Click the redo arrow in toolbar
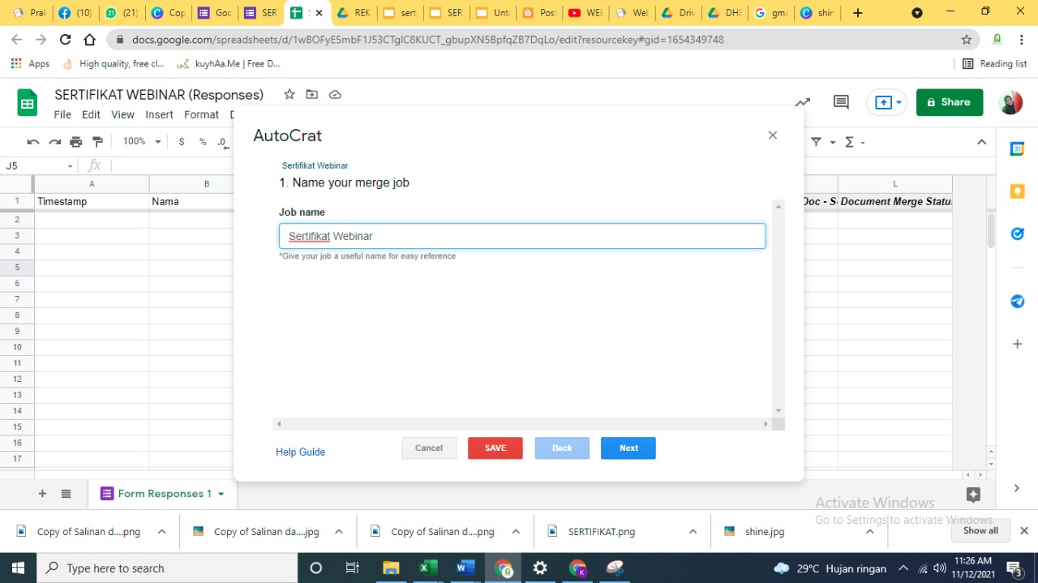 54,142
